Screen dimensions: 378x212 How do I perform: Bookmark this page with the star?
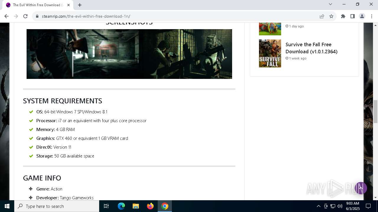(331, 16)
